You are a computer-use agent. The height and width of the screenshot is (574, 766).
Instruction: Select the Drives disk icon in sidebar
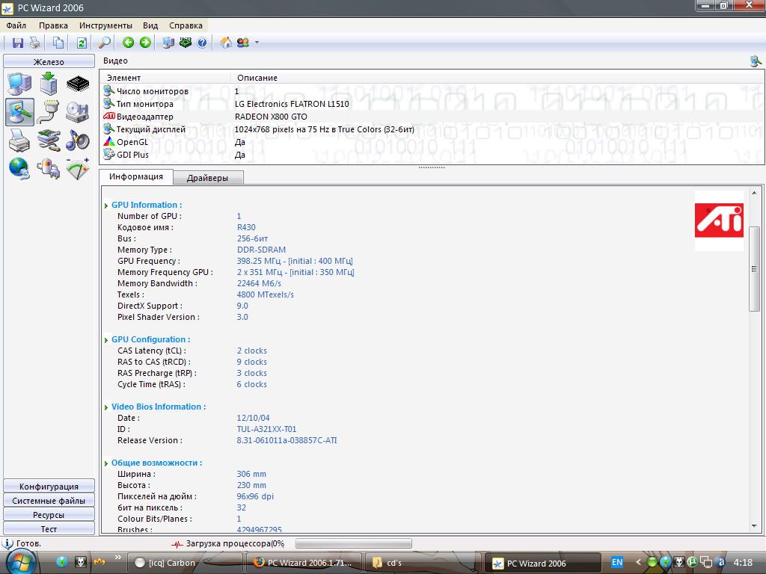pyautogui.click(x=78, y=111)
